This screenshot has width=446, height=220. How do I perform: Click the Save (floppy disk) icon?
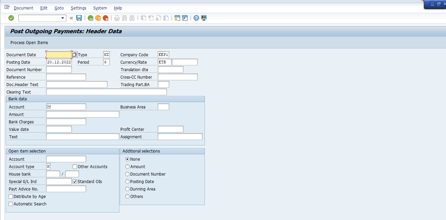[x=79, y=18]
